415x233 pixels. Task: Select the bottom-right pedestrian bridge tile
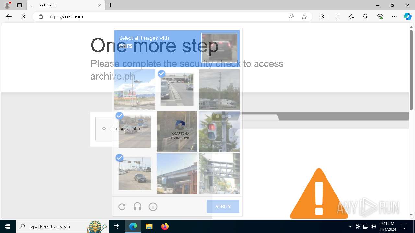[219, 174]
